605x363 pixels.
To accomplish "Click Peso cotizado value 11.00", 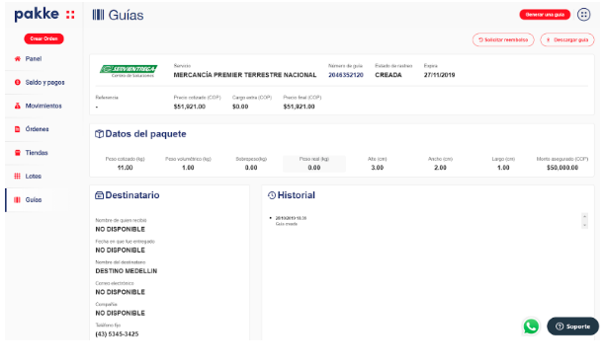I will pyautogui.click(x=125, y=168).
